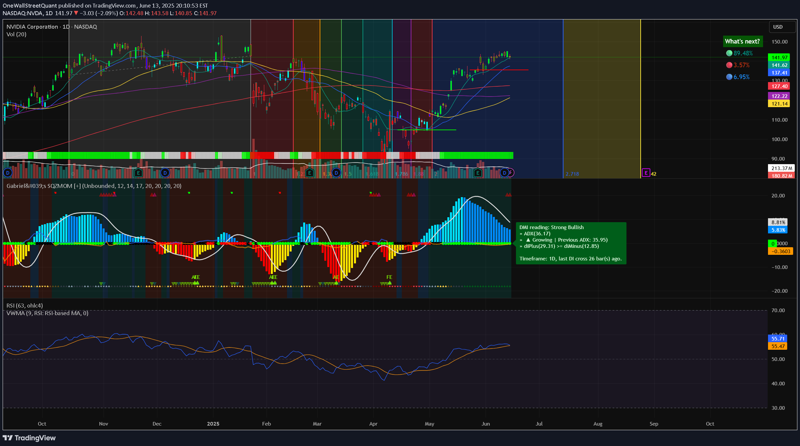The image size is (800, 446).
Task: Select the upcoming earnings E marker on the right
Action: pyautogui.click(x=646, y=172)
